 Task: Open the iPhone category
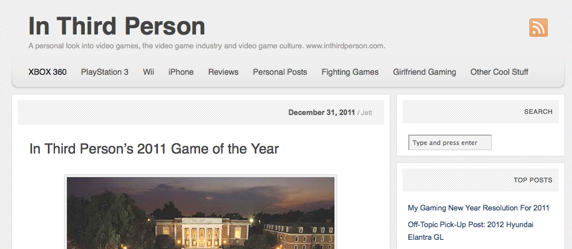181,72
